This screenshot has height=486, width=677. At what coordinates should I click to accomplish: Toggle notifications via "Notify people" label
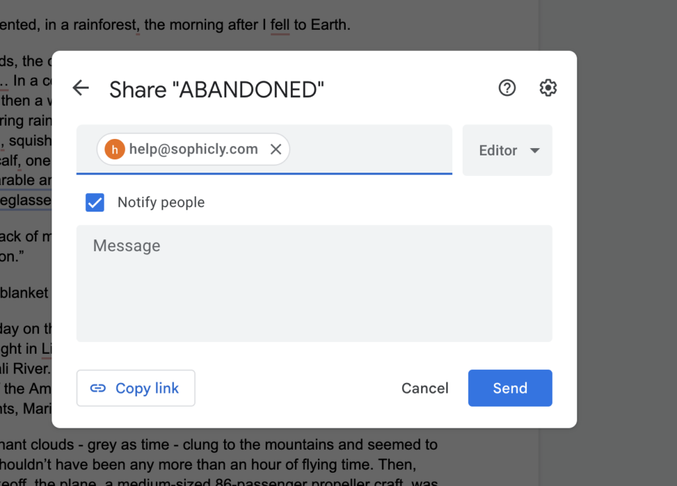[x=161, y=202]
